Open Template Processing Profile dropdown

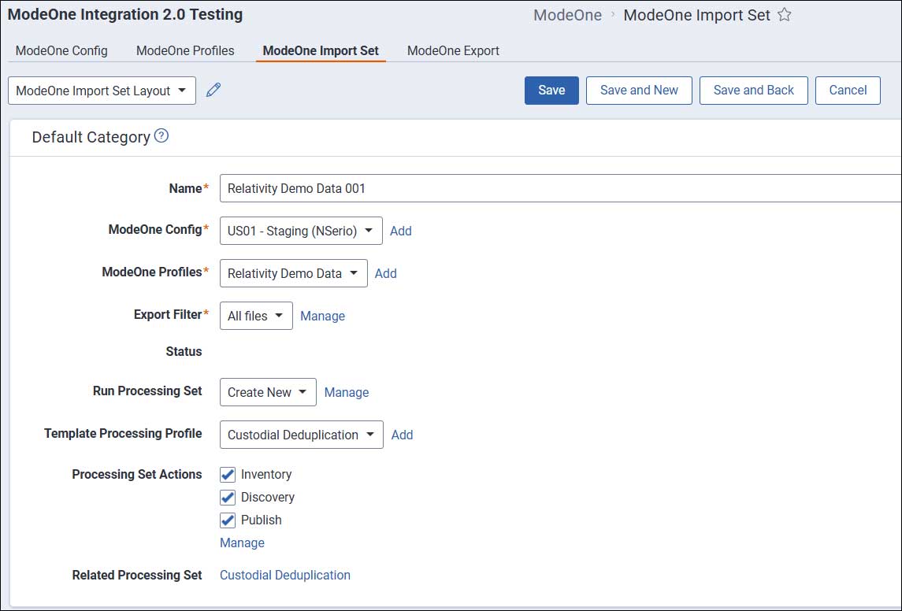coord(302,435)
